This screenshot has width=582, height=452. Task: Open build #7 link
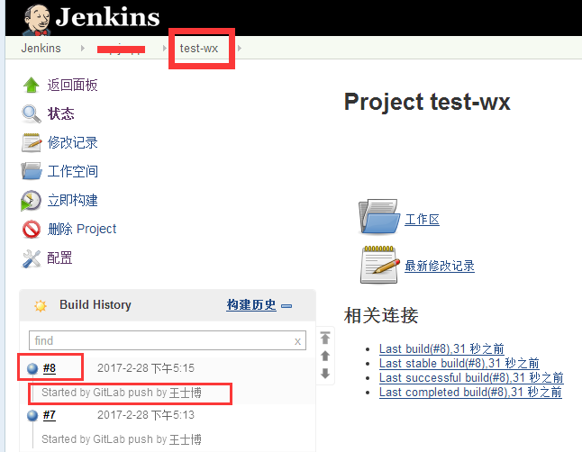click(50, 415)
